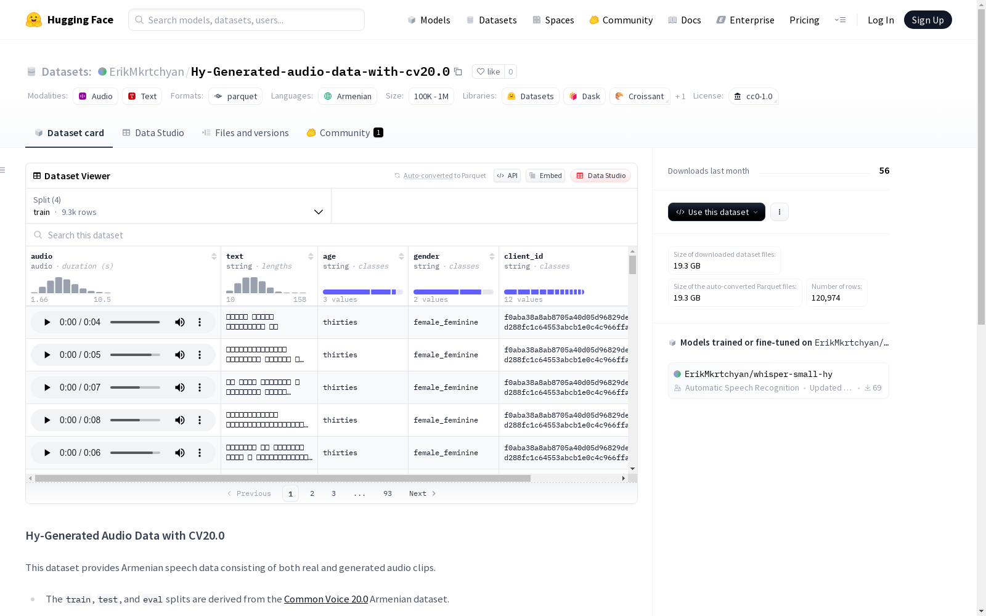Viewport: 986px width, 616px height.
Task: Open more options for the 0:06 audio
Action: (x=200, y=453)
